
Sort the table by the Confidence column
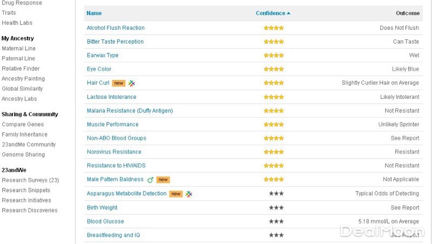(273, 13)
